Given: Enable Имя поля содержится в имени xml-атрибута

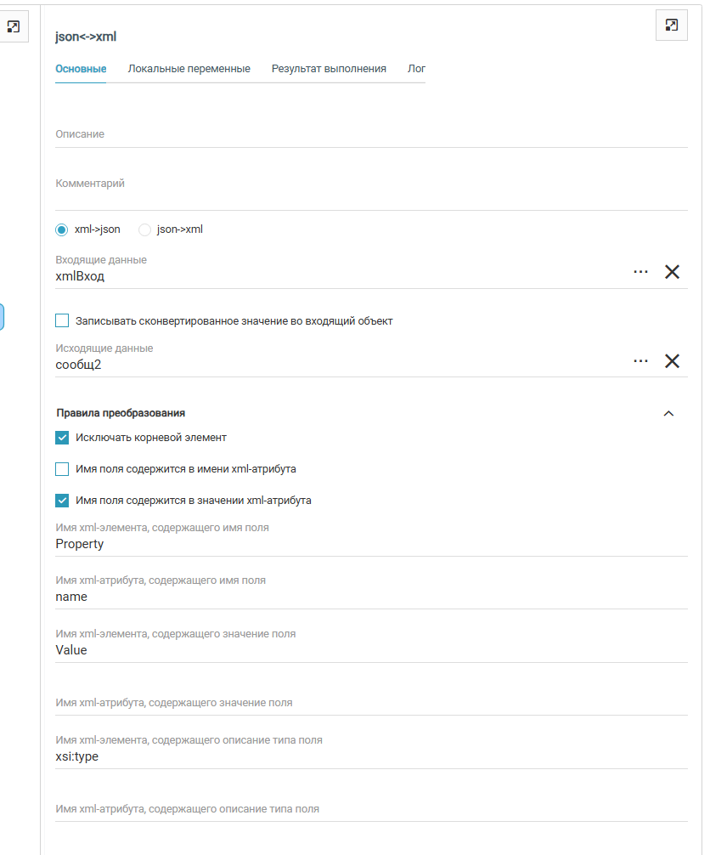Looking at the screenshot, I should coord(62,468).
